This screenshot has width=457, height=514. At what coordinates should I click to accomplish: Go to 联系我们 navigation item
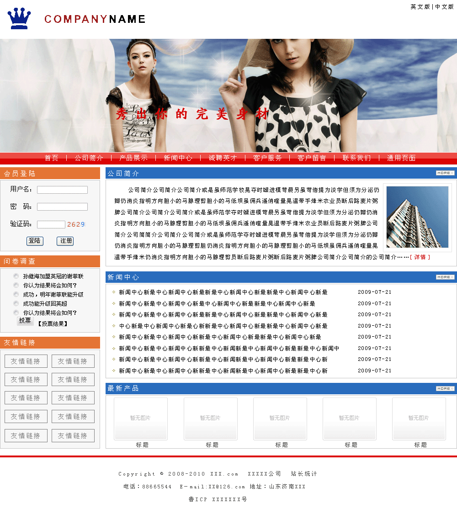coord(356,158)
